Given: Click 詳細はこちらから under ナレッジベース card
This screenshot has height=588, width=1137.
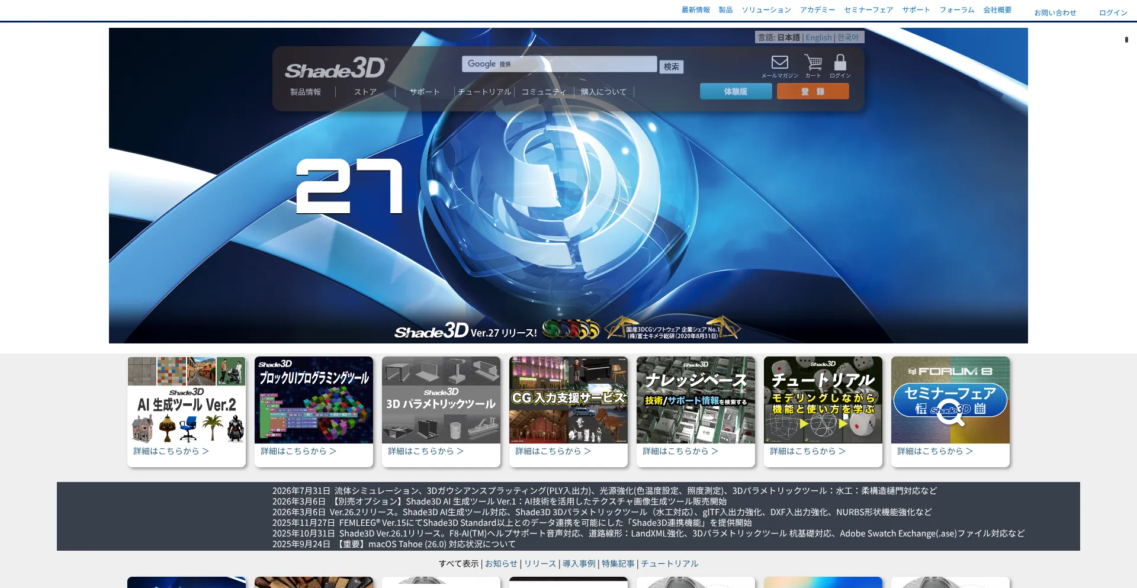Looking at the screenshot, I should point(680,451).
